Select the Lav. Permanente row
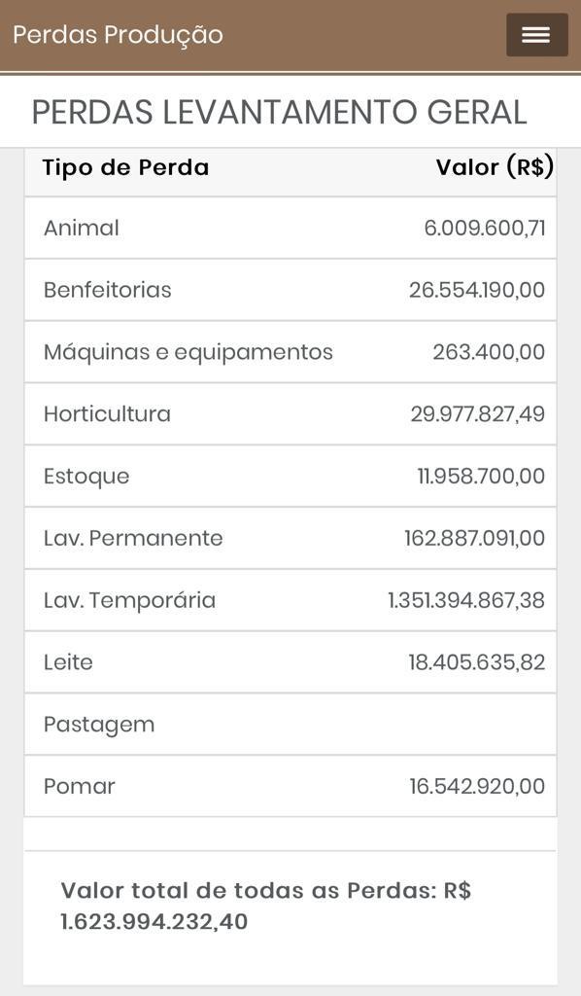The image size is (581, 996). (290, 538)
